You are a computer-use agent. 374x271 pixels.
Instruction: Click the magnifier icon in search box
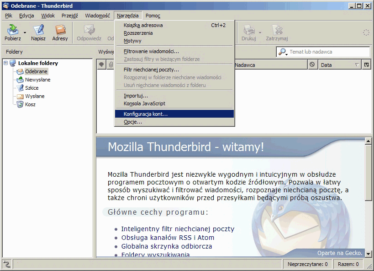pos(283,52)
